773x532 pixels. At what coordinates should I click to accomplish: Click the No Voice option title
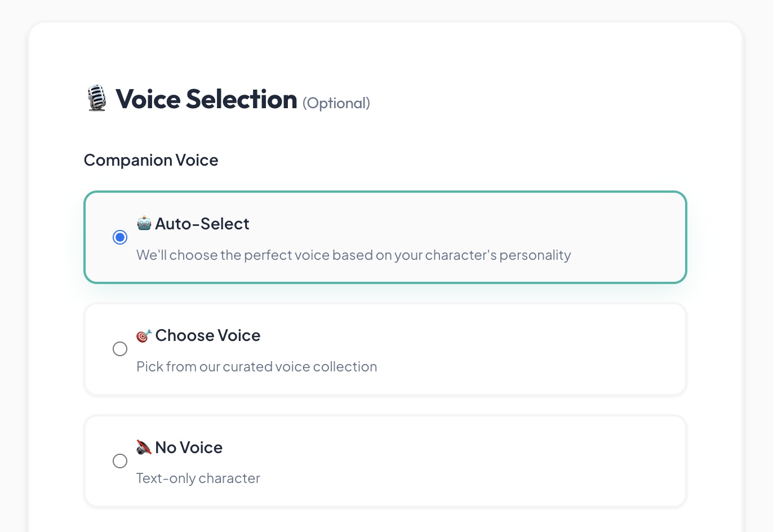tap(189, 447)
